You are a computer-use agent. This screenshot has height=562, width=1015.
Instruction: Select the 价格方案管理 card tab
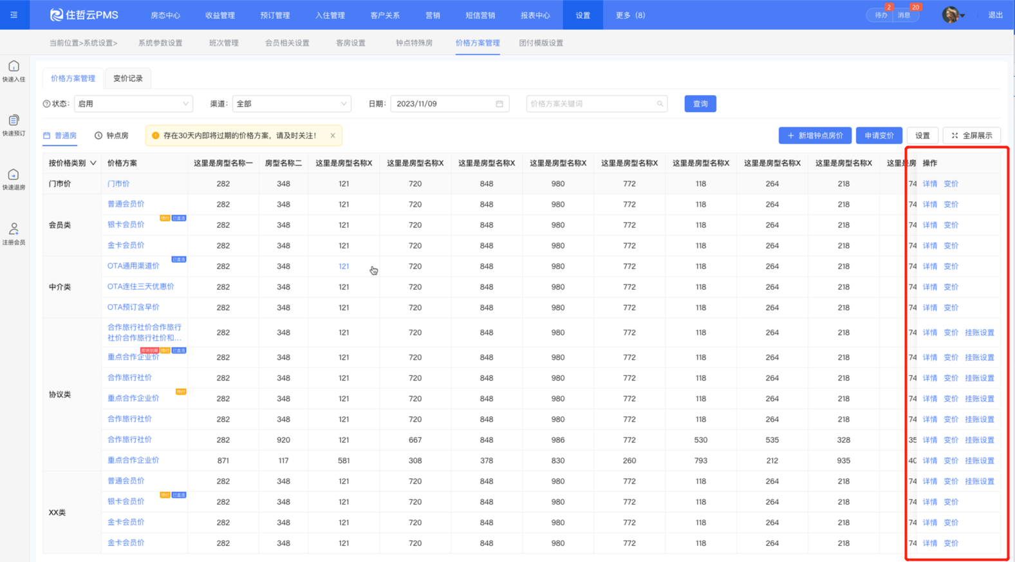click(73, 78)
